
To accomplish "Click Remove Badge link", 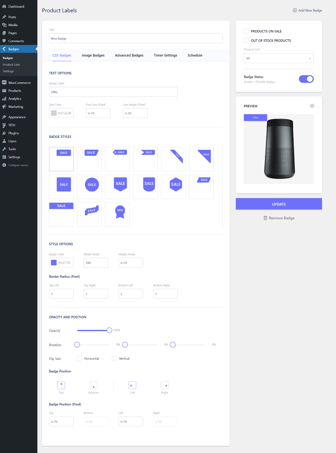I will (279, 218).
